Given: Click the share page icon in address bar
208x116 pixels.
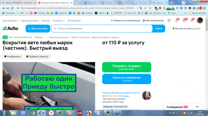Looking at the screenshot, I should [x=145, y=8].
